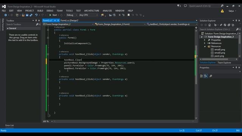
Task: Open the WINDOW menu
Action: (x=120, y=11)
